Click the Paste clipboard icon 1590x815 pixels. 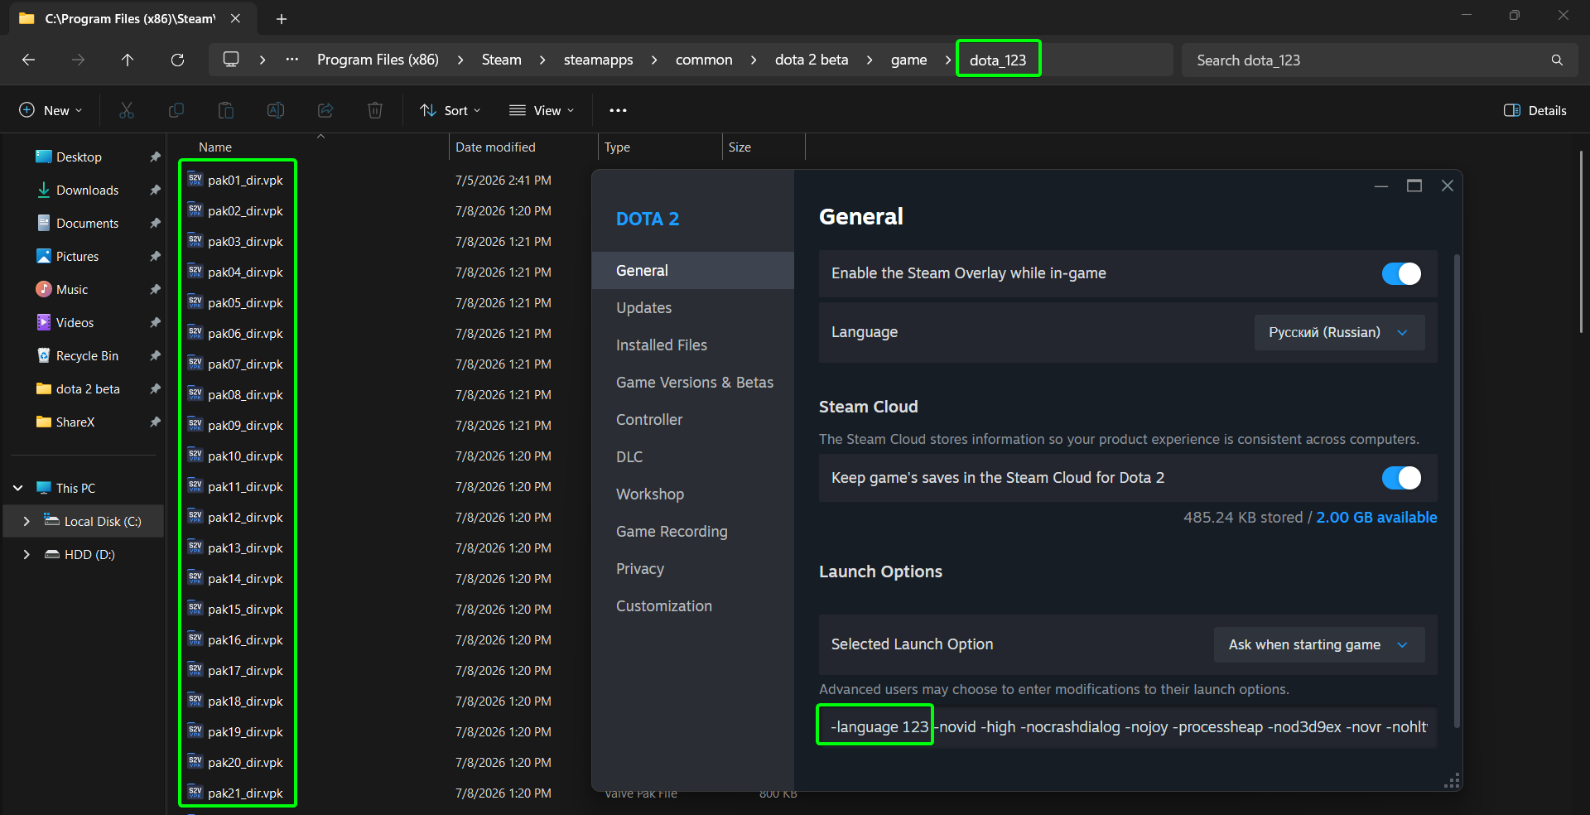pos(226,110)
